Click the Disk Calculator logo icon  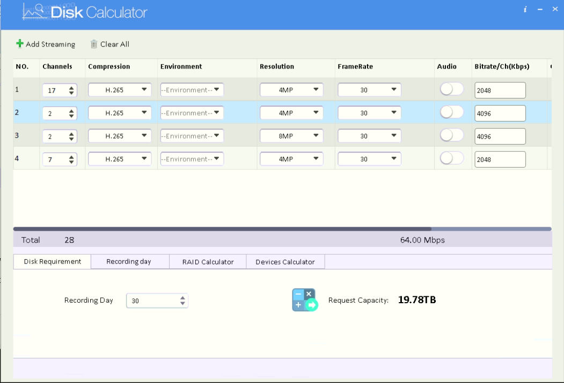(x=34, y=12)
